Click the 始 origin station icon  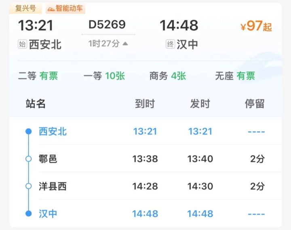pyautogui.click(x=22, y=44)
